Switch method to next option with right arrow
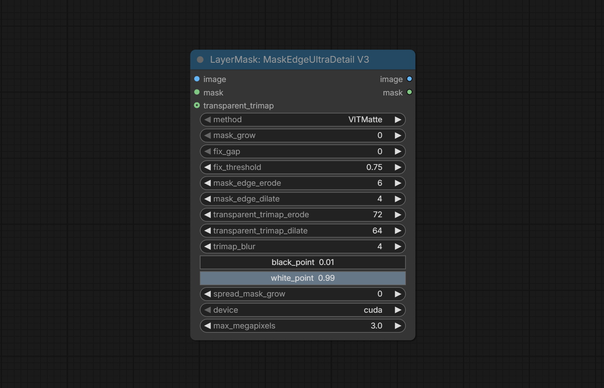The height and width of the screenshot is (388, 604). point(398,119)
